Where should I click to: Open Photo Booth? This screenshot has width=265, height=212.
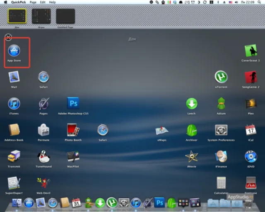[73, 130]
